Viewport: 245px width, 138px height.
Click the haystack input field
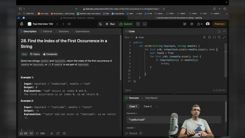[174, 120]
